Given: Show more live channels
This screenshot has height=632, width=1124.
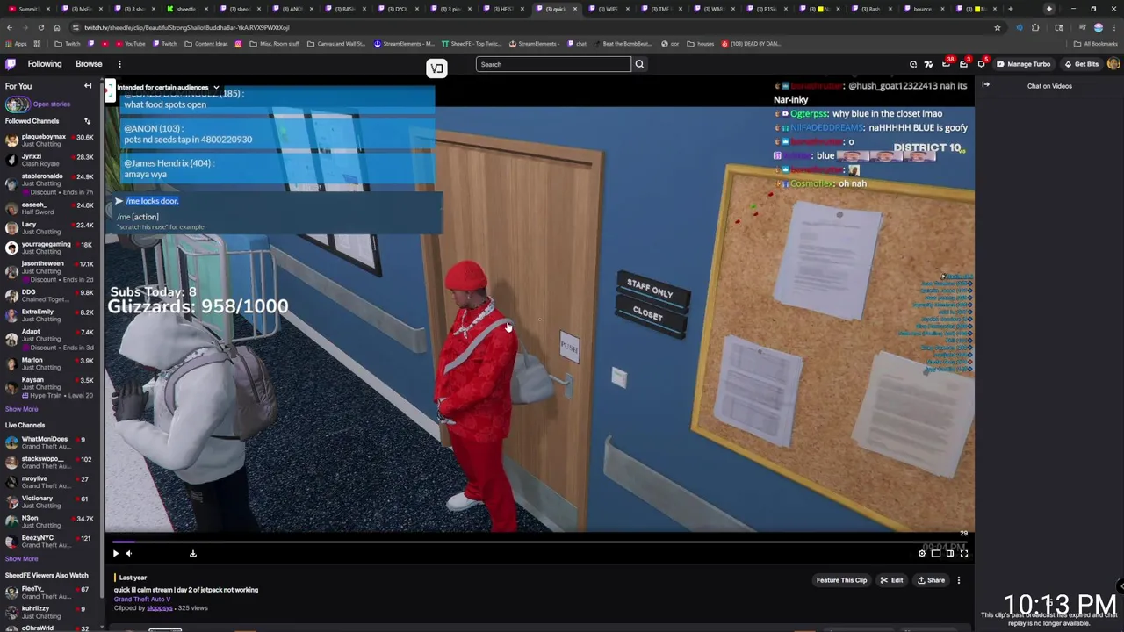Looking at the screenshot, I should [21, 558].
